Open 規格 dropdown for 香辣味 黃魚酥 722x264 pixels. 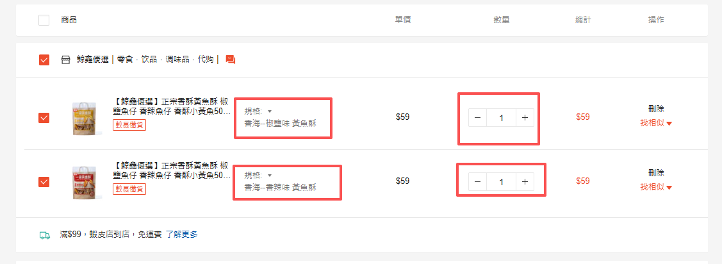pyautogui.click(x=258, y=176)
